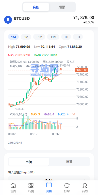This screenshot has width=98, height=195.
Task: Click the blue MA20: 4 volume label
Action: pos(63,114)
